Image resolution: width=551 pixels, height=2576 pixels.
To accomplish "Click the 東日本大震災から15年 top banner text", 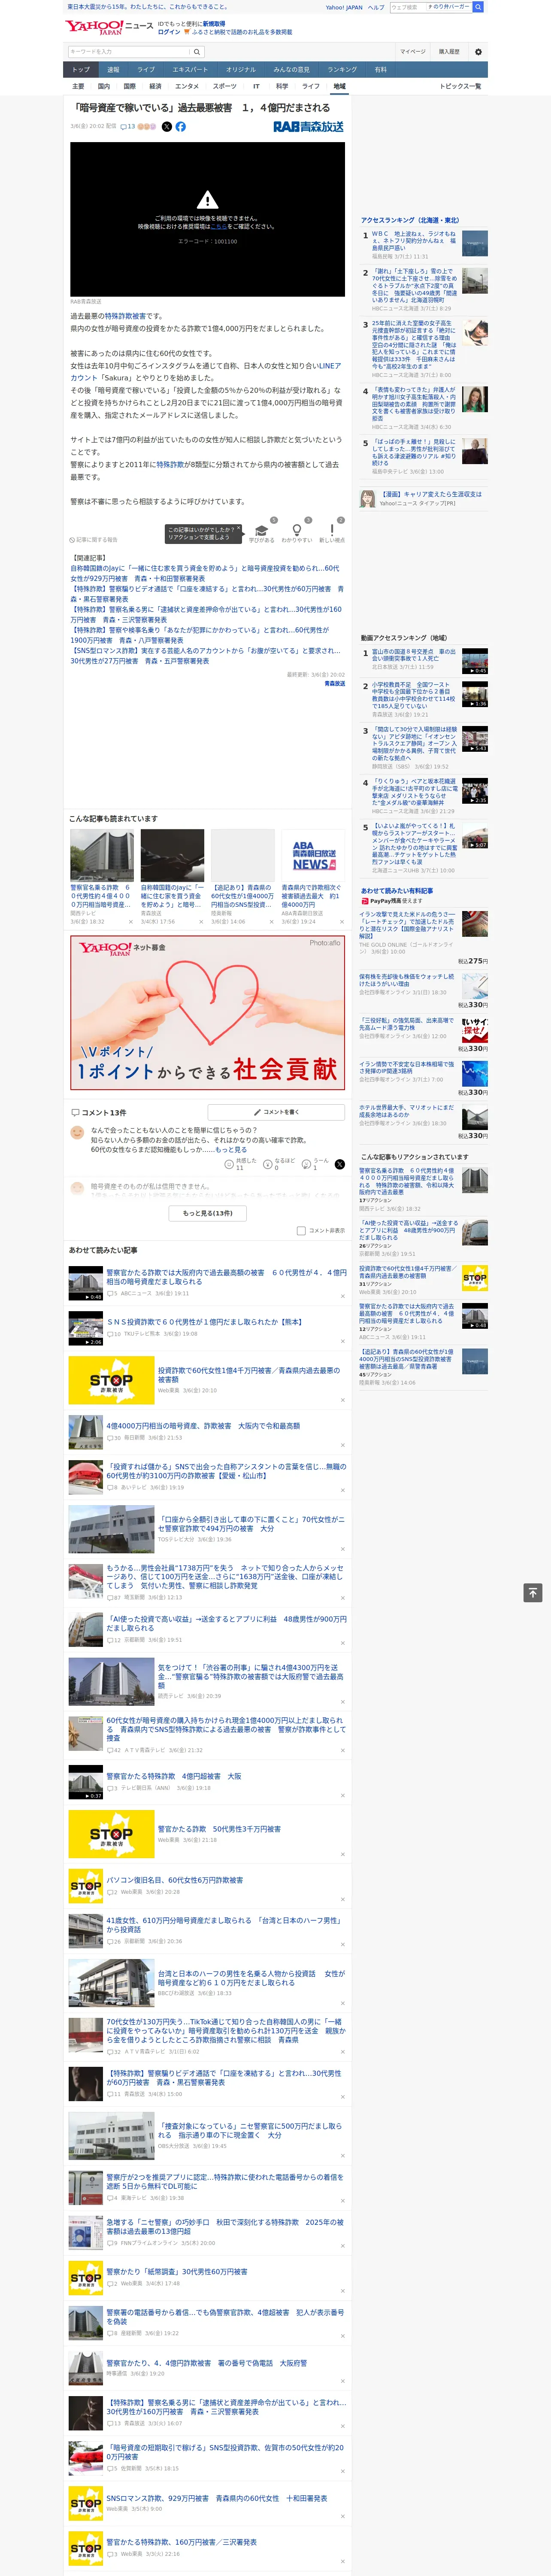I will pos(147,7).
